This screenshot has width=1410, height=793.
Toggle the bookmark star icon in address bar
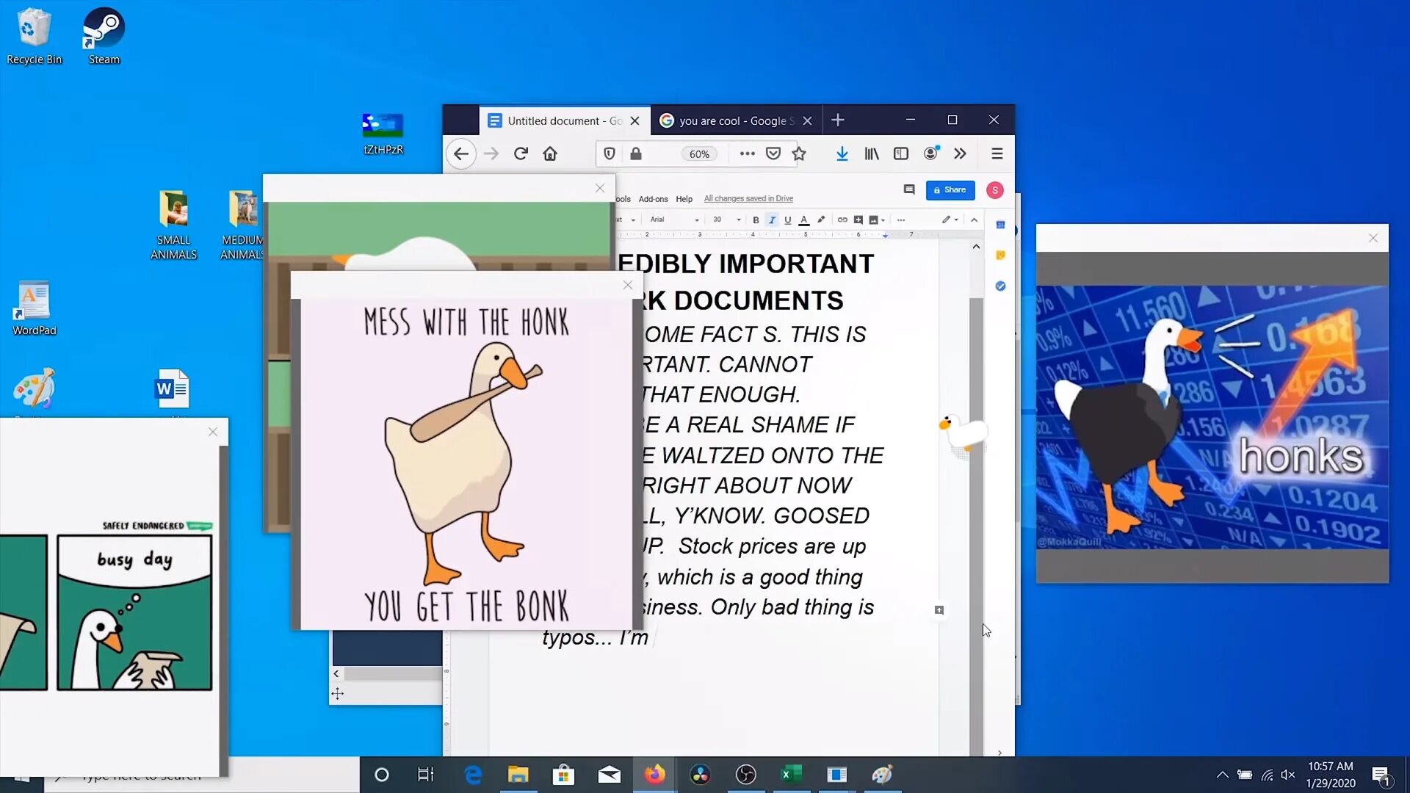pyautogui.click(x=799, y=154)
